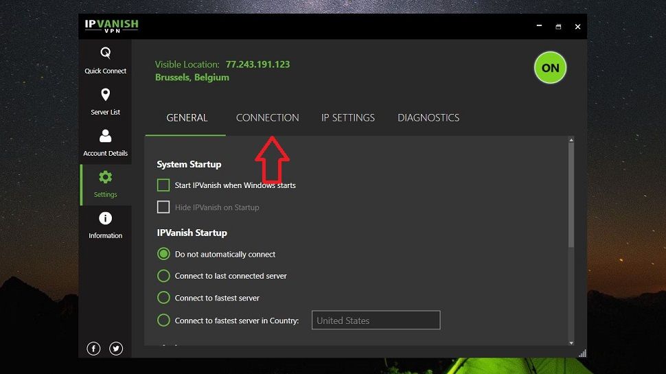Click the scrollbar up arrow
Image resolution: width=666 pixels, height=374 pixels.
[571, 140]
